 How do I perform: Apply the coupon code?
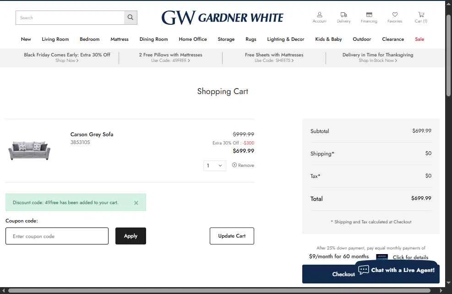click(131, 236)
